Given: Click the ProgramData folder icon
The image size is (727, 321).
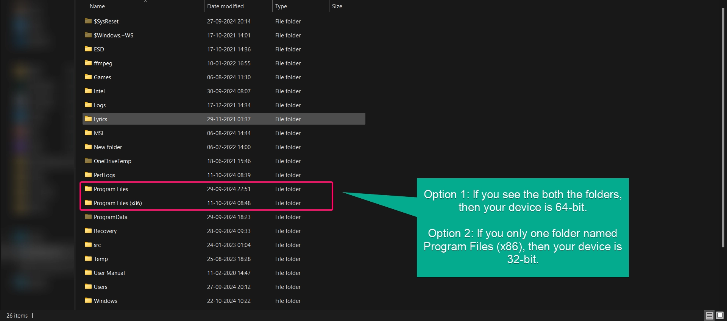Looking at the screenshot, I should 88,216.
